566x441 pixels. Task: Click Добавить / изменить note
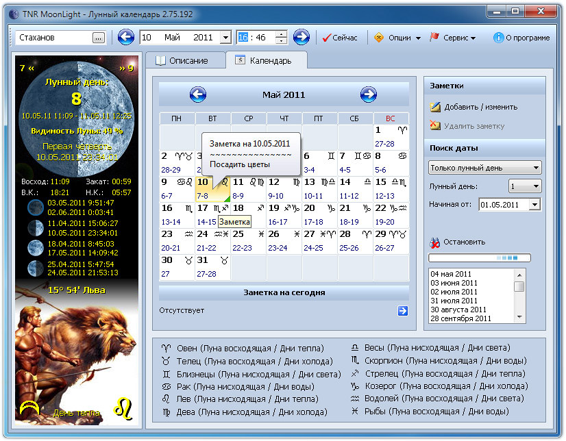pos(473,107)
